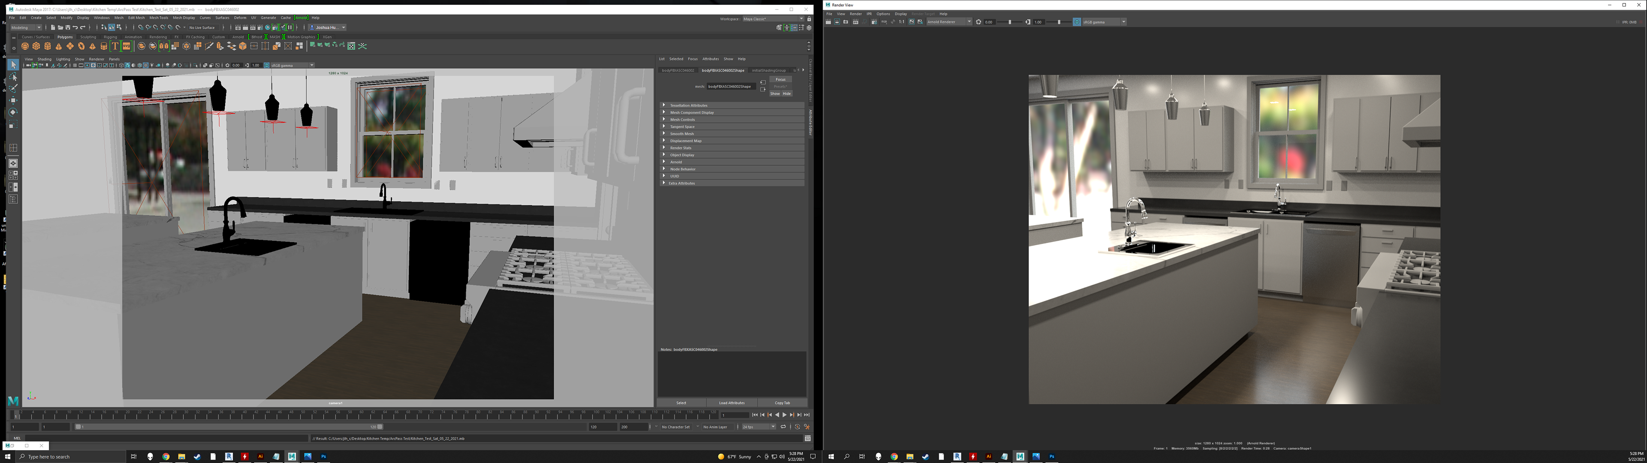This screenshot has width=1647, height=463.
Task: Click the render current frame clapboard icon
Action: (x=828, y=22)
